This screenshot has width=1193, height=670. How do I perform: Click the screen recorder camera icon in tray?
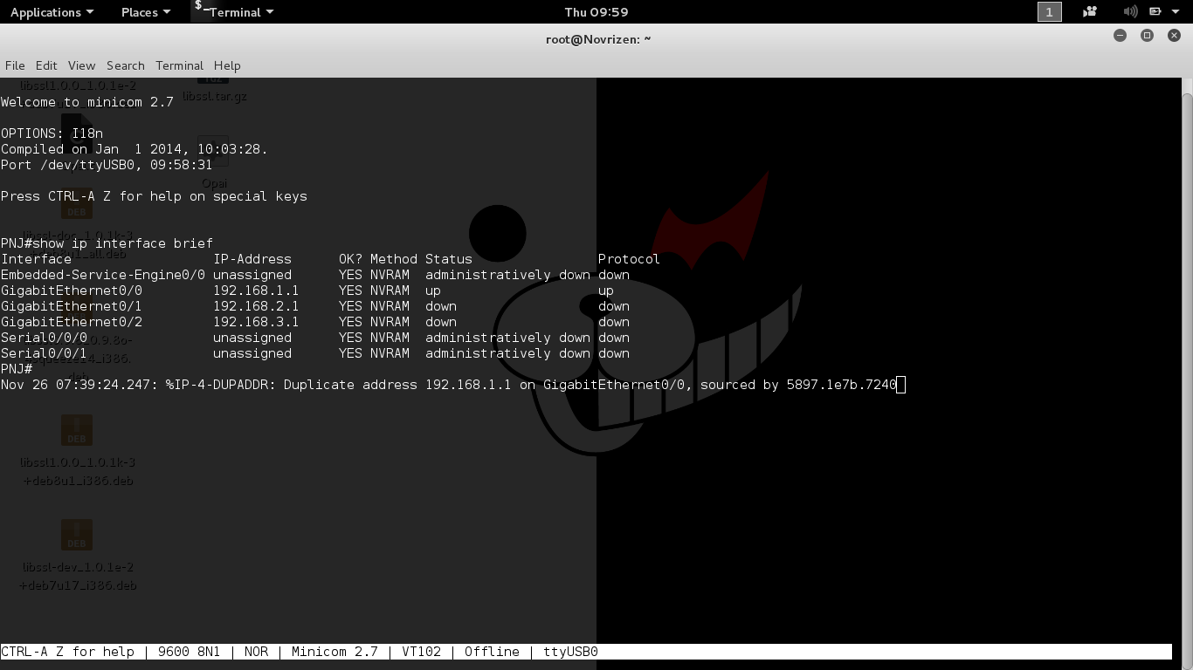click(1089, 11)
